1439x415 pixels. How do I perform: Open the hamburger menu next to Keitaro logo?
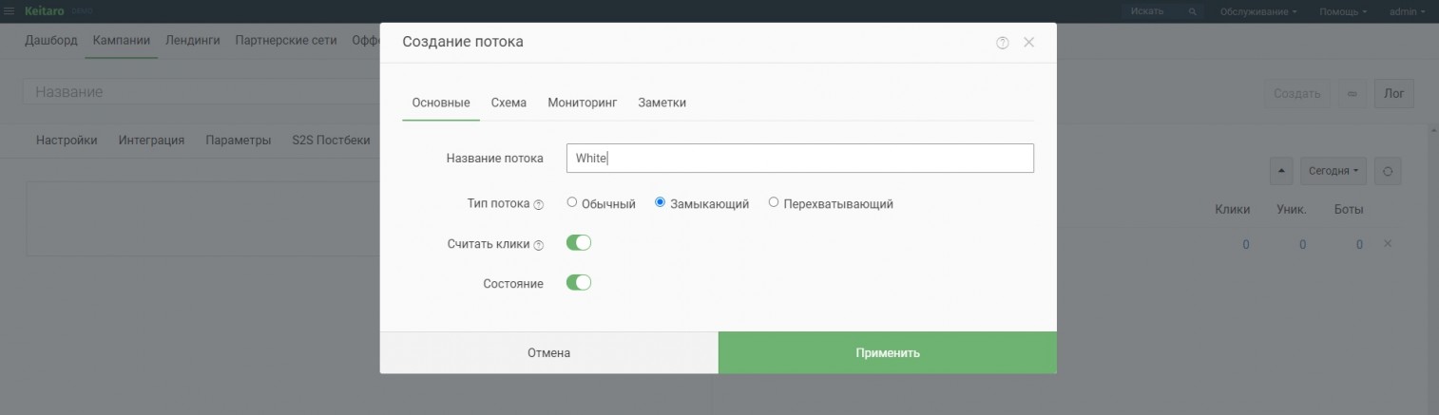[x=10, y=11]
